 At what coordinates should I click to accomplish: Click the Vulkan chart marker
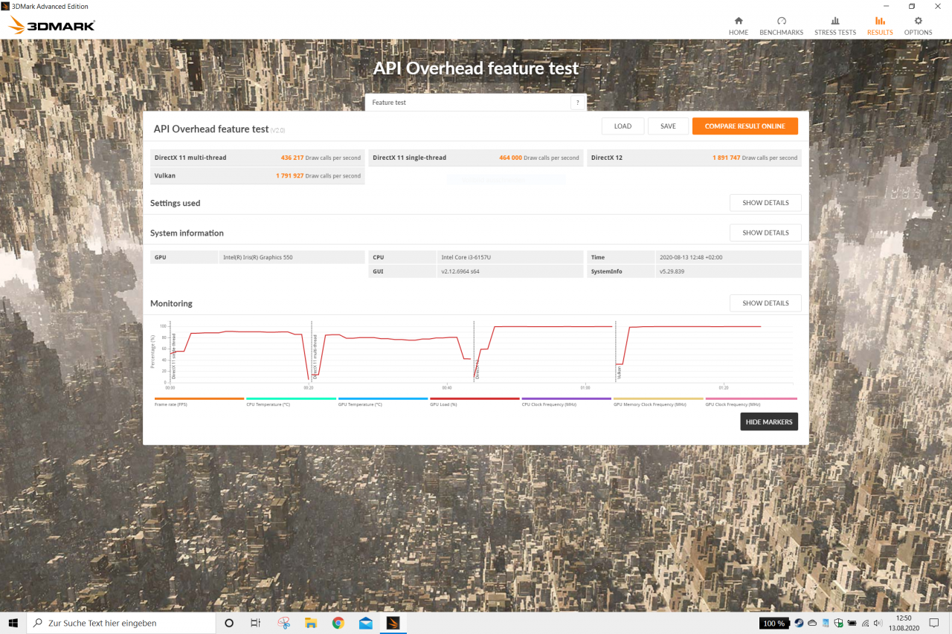619,373
